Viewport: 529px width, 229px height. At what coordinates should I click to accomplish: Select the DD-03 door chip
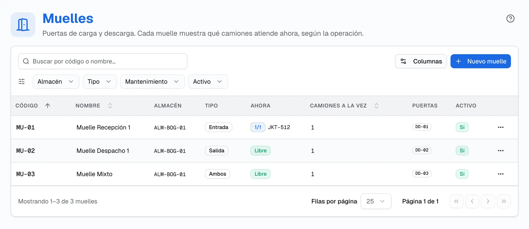(x=422, y=173)
